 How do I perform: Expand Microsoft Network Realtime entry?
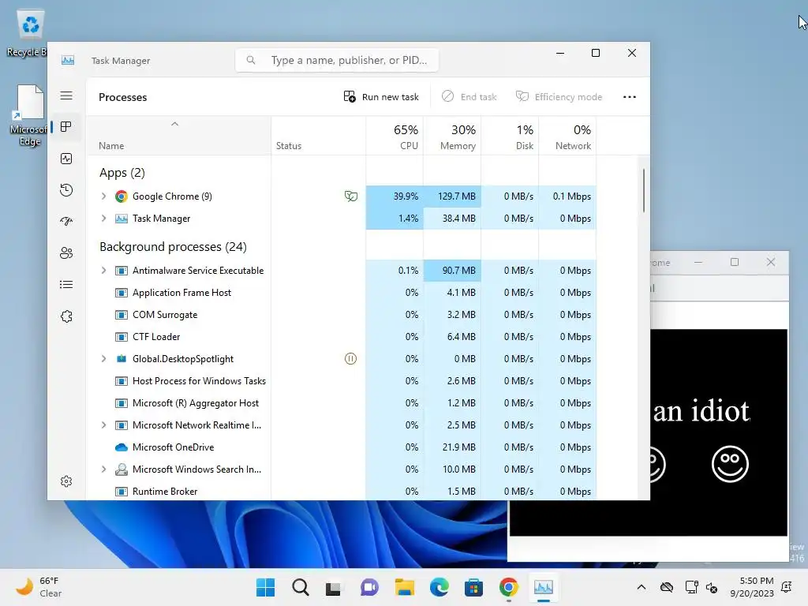pos(103,425)
